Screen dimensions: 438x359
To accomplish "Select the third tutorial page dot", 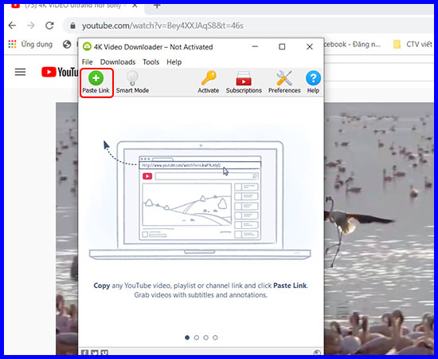I will coord(206,337).
